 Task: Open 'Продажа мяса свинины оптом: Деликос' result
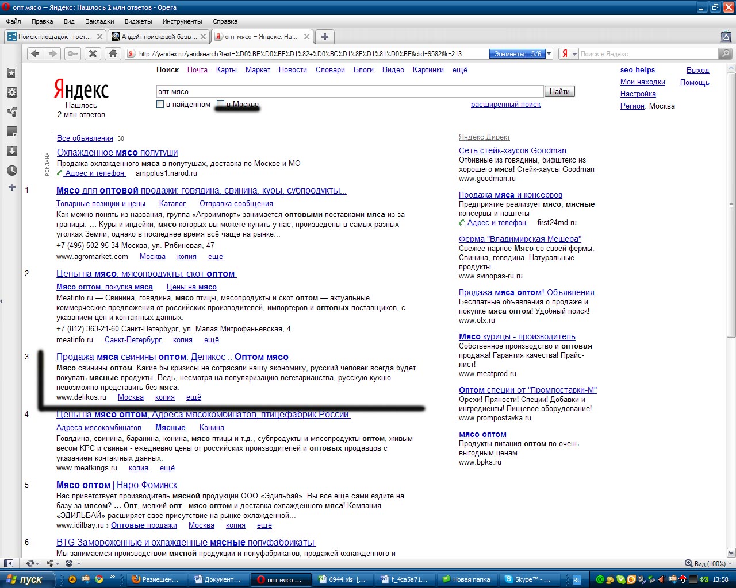pyautogui.click(x=173, y=357)
